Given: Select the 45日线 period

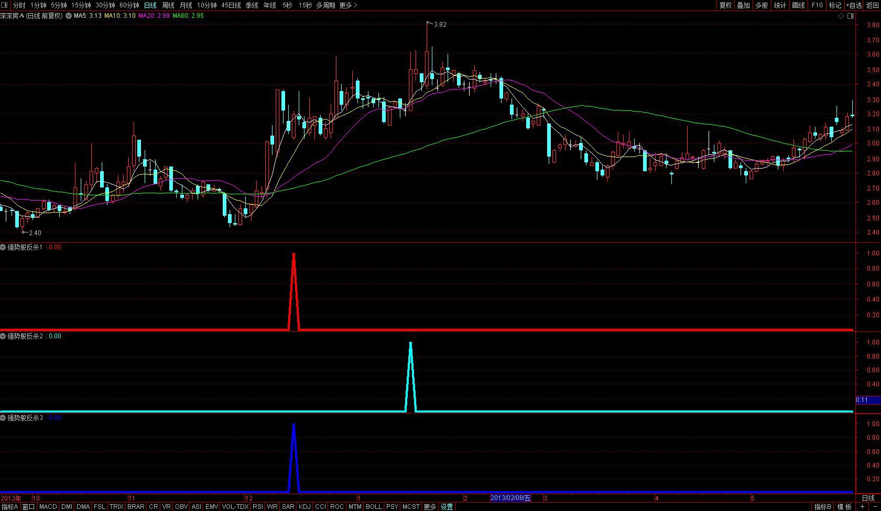Looking at the screenshot, I should point(231,5).
